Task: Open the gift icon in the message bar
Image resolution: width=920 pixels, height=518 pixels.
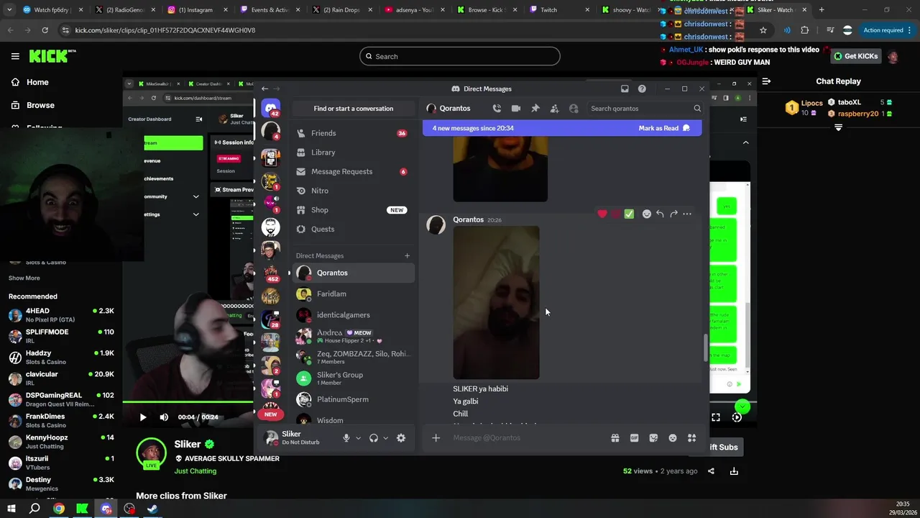Action: (x=615, y=437)
